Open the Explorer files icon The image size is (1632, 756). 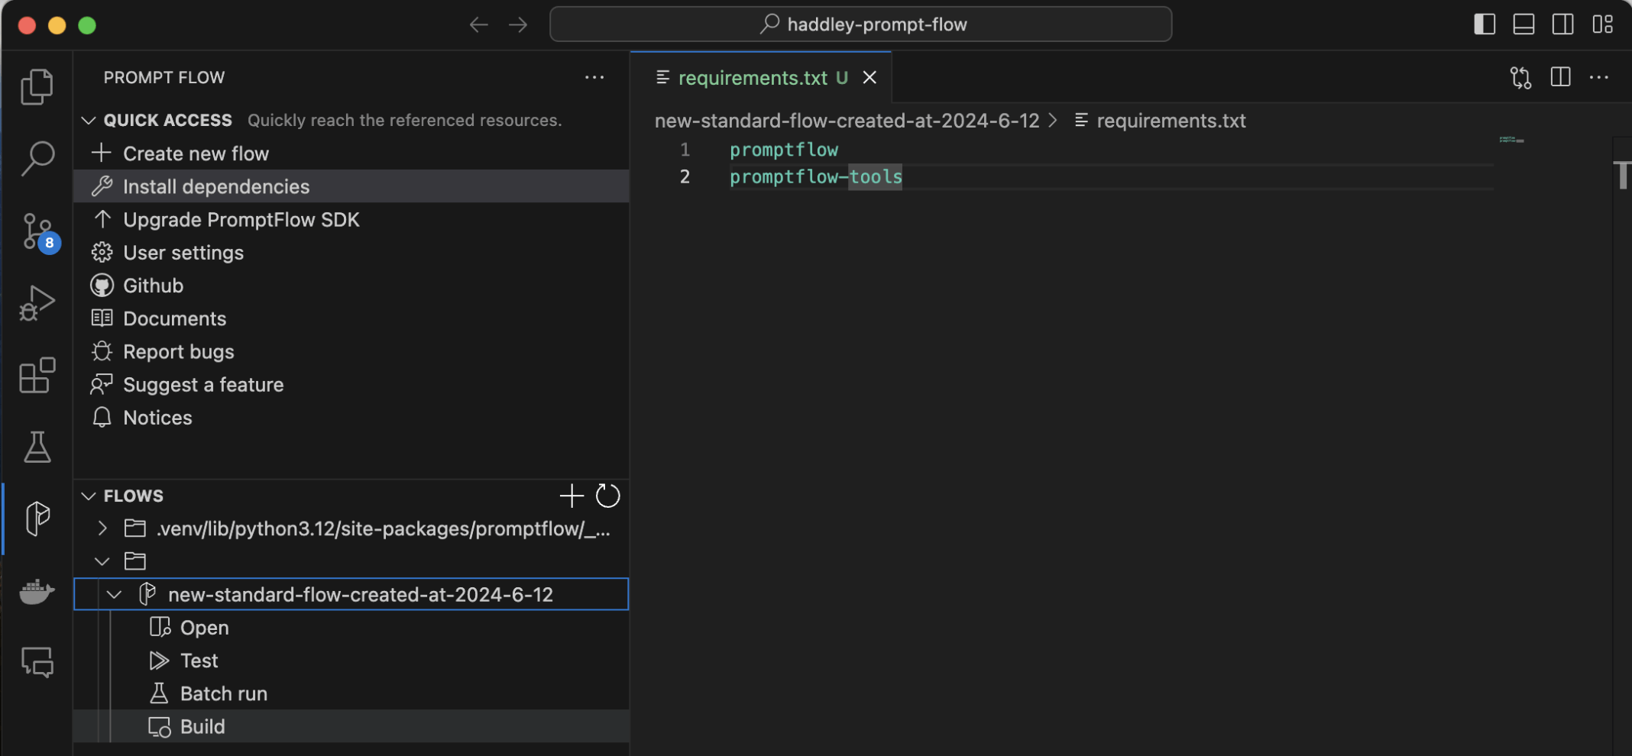click(x=37, y=86)
